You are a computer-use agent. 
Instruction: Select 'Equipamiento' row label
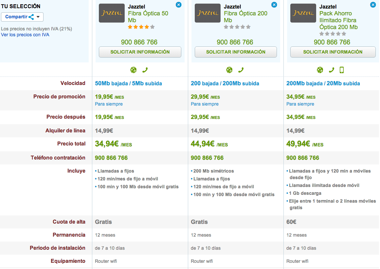pos(68,261)
